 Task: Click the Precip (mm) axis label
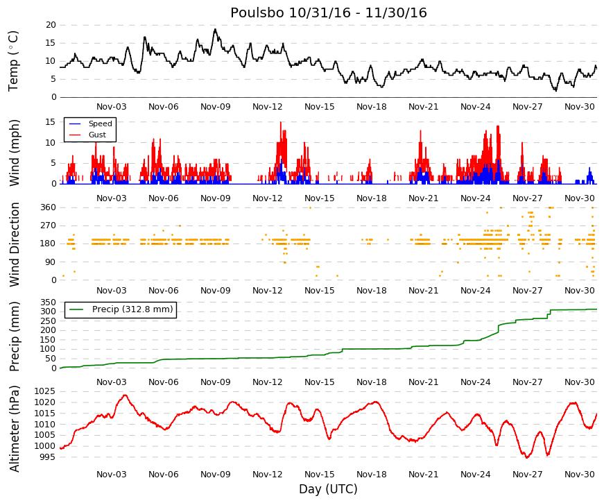14,336
